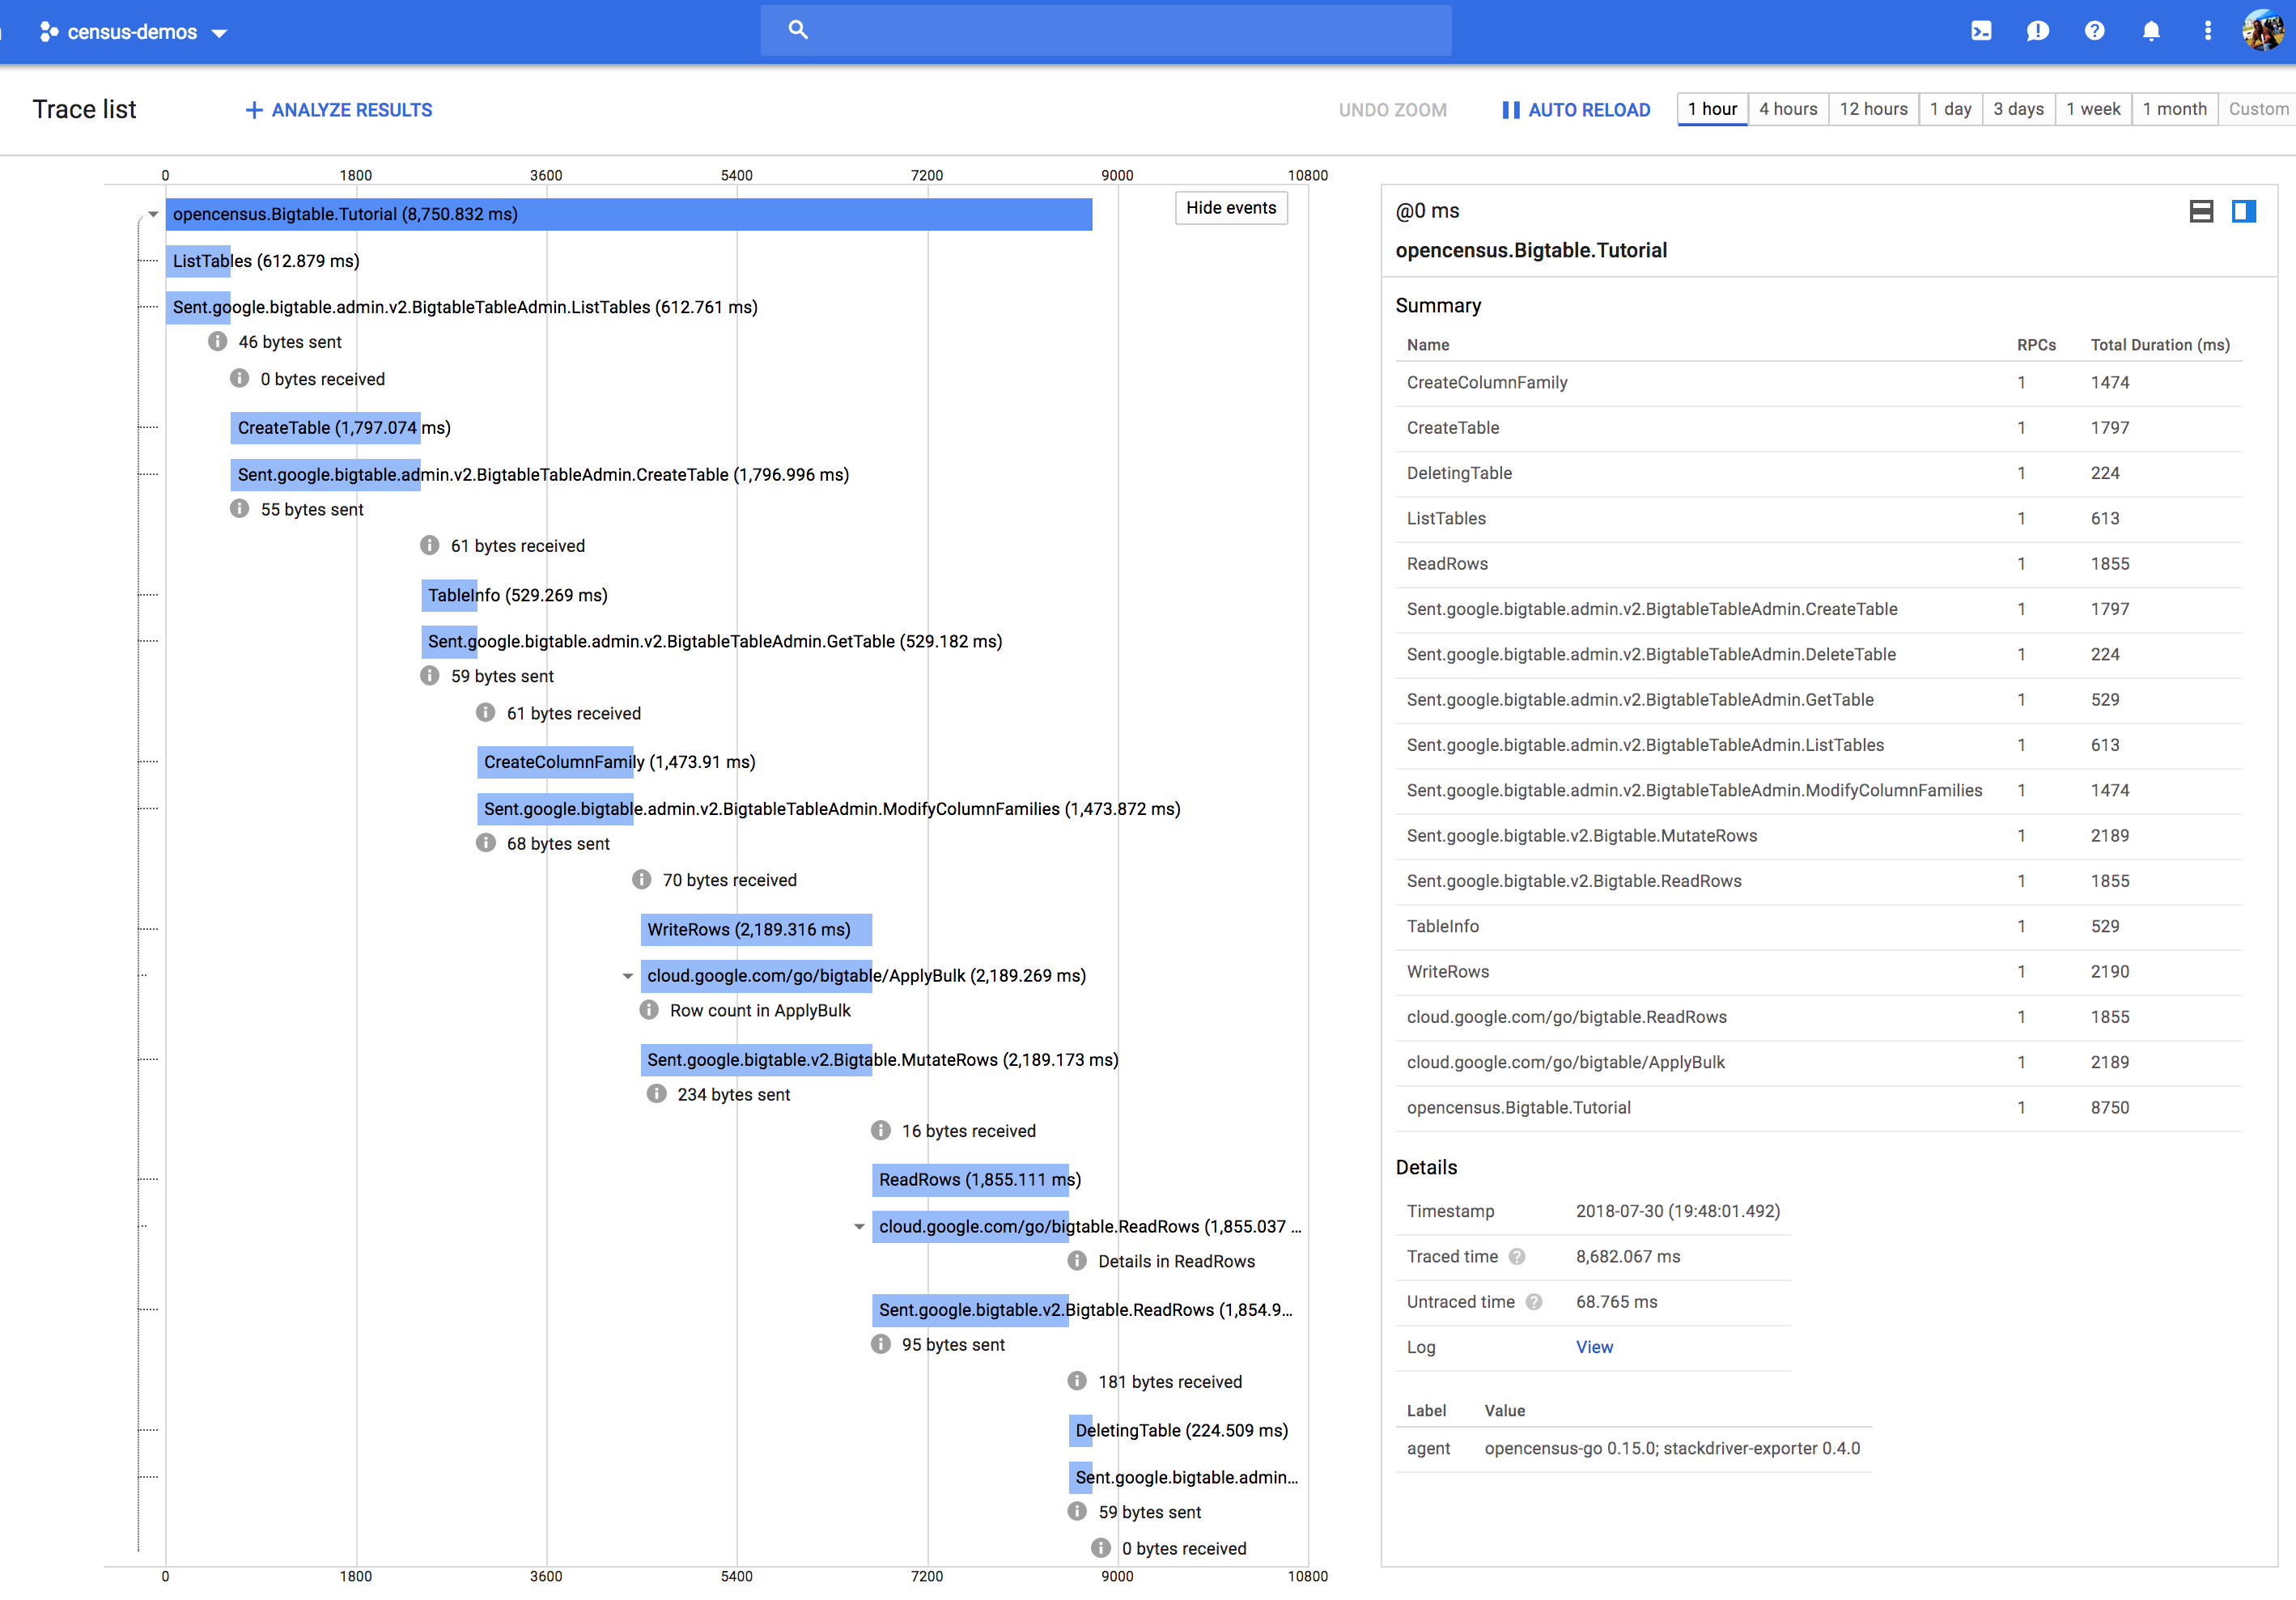
Task: Click info icon next to 68 bytes sent
Action: (x=485, y=843)
